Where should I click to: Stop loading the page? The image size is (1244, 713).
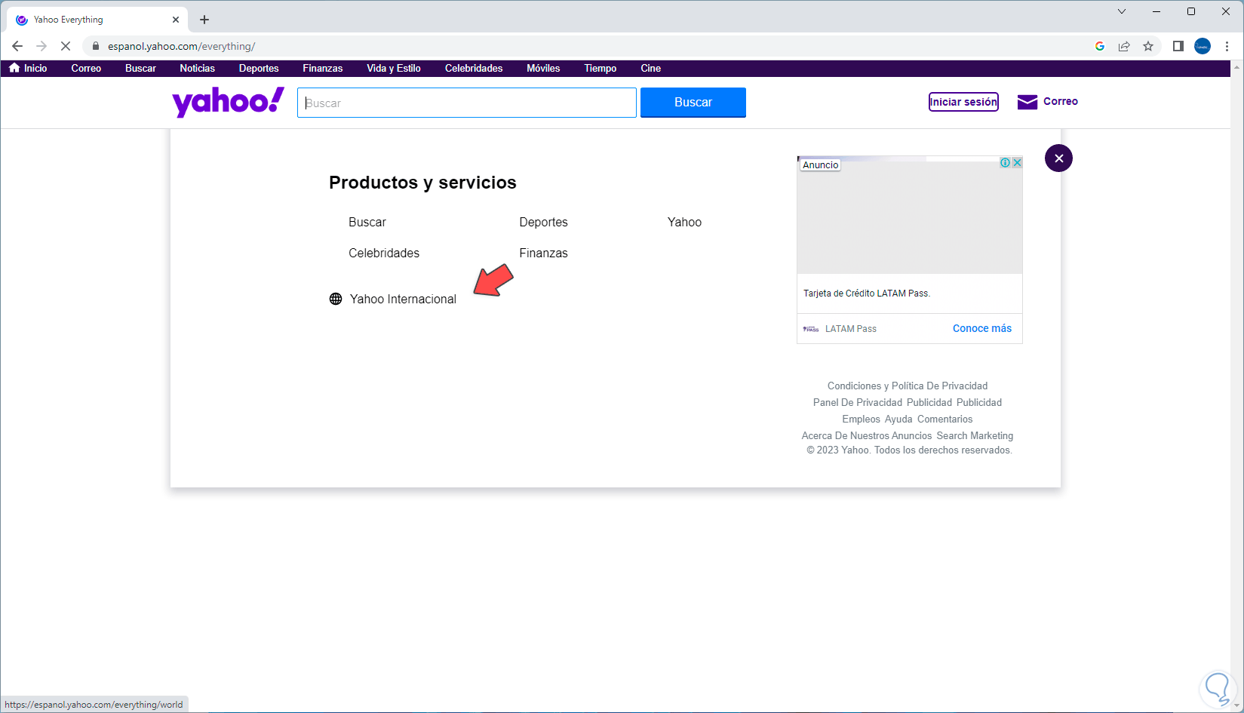tap(66, 46)
